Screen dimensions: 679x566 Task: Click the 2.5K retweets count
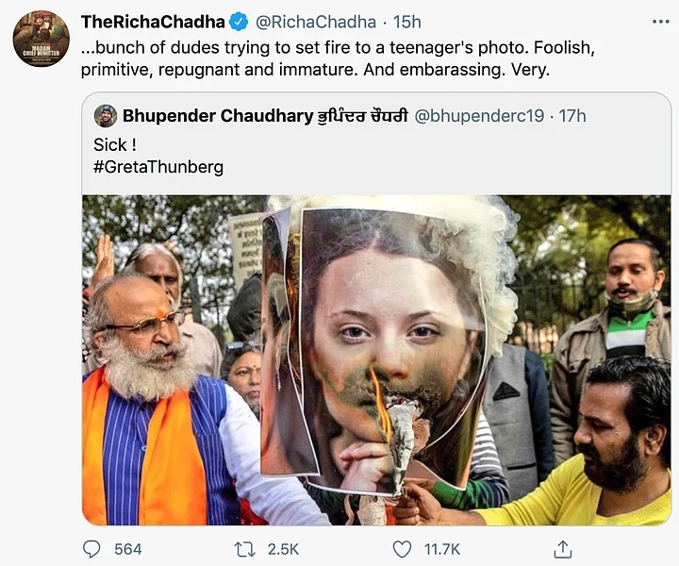click(283, 549)
